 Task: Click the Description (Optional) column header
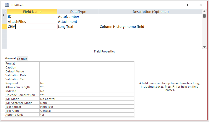click(x=150, y=12)
